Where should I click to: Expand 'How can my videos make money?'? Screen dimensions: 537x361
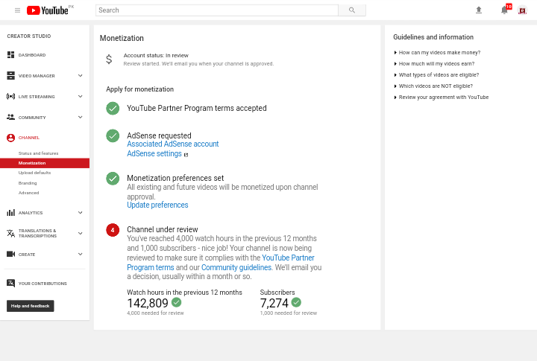[437, 52]
